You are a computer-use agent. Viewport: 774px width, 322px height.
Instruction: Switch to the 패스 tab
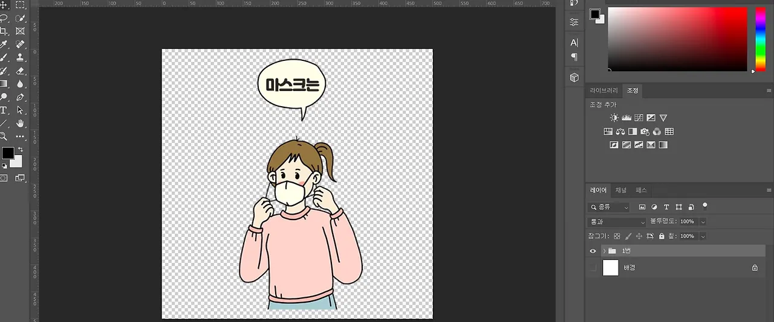pos(641,191)
